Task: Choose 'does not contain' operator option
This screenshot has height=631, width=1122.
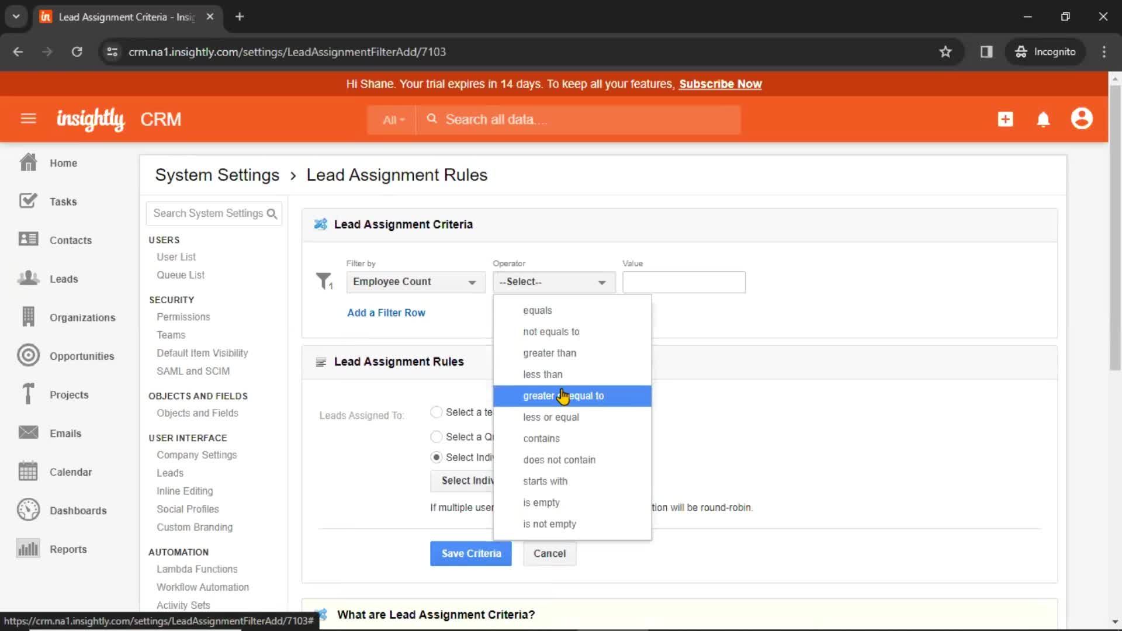Action: [x=572, y=460]
